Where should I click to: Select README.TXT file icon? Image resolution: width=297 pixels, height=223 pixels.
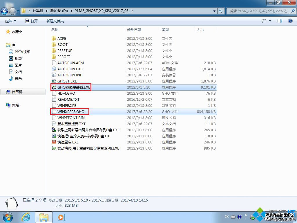(x=54, y=99)
